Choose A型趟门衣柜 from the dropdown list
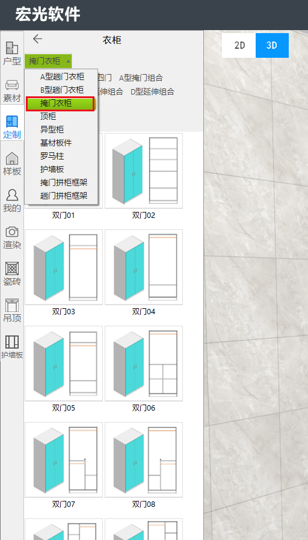The height and width of the screenshot is (540, 308). pos(62,76)
